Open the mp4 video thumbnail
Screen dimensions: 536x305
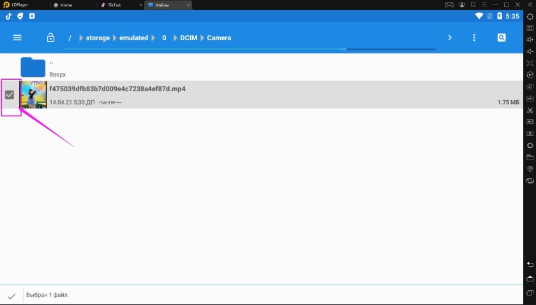[x=33, y=95]
